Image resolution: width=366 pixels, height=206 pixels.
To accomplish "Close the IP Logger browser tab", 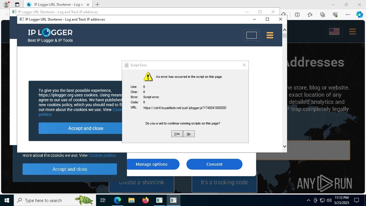I will (x=88, y=5).
